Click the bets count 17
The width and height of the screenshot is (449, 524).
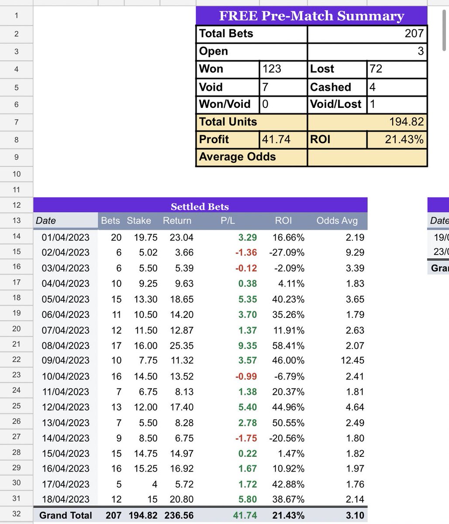(x=116, y=346)
